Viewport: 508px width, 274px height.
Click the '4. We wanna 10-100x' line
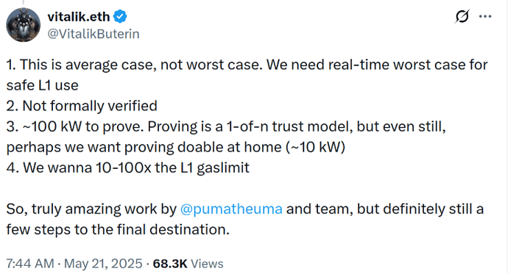tap(127, 167)
